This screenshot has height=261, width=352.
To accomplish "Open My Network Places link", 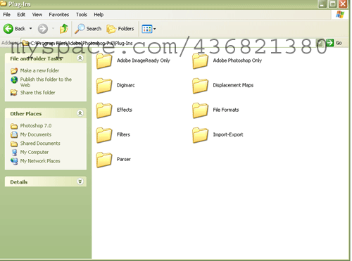I will pos(40,161).
